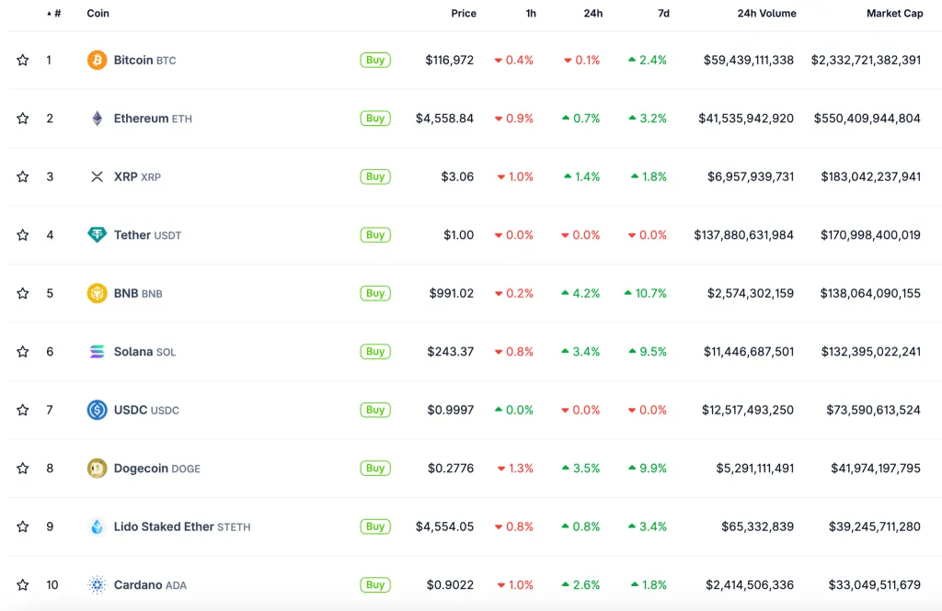The image size is (942, 611).
Task: Click the Solana logo icon
Action: click(97, 352)
